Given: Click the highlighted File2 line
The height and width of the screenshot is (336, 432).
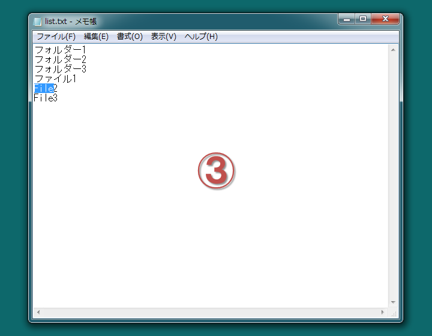Looking at the screenshot, I should point(46,88).
